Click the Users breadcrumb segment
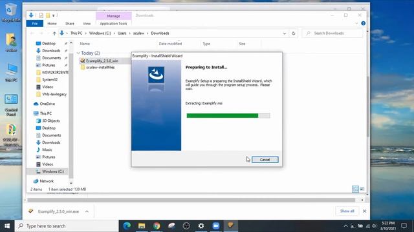 122,34
